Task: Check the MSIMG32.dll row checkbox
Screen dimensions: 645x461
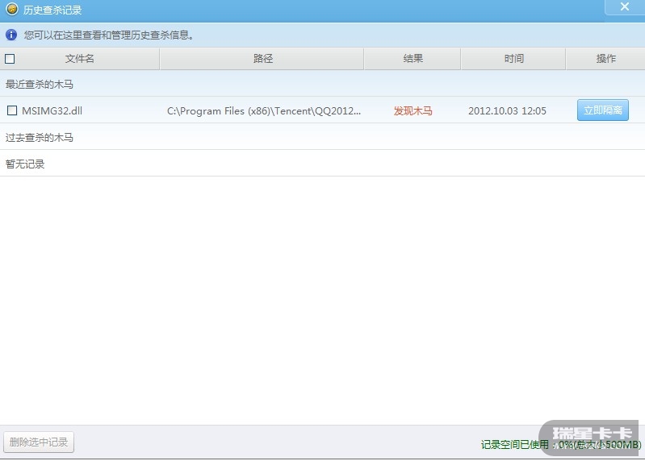Action: [12, 110]
